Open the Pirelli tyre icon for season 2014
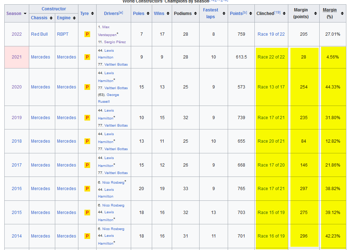Image resolution: width=351 pixels, height=250 pixels. click(x=87, y=236)
